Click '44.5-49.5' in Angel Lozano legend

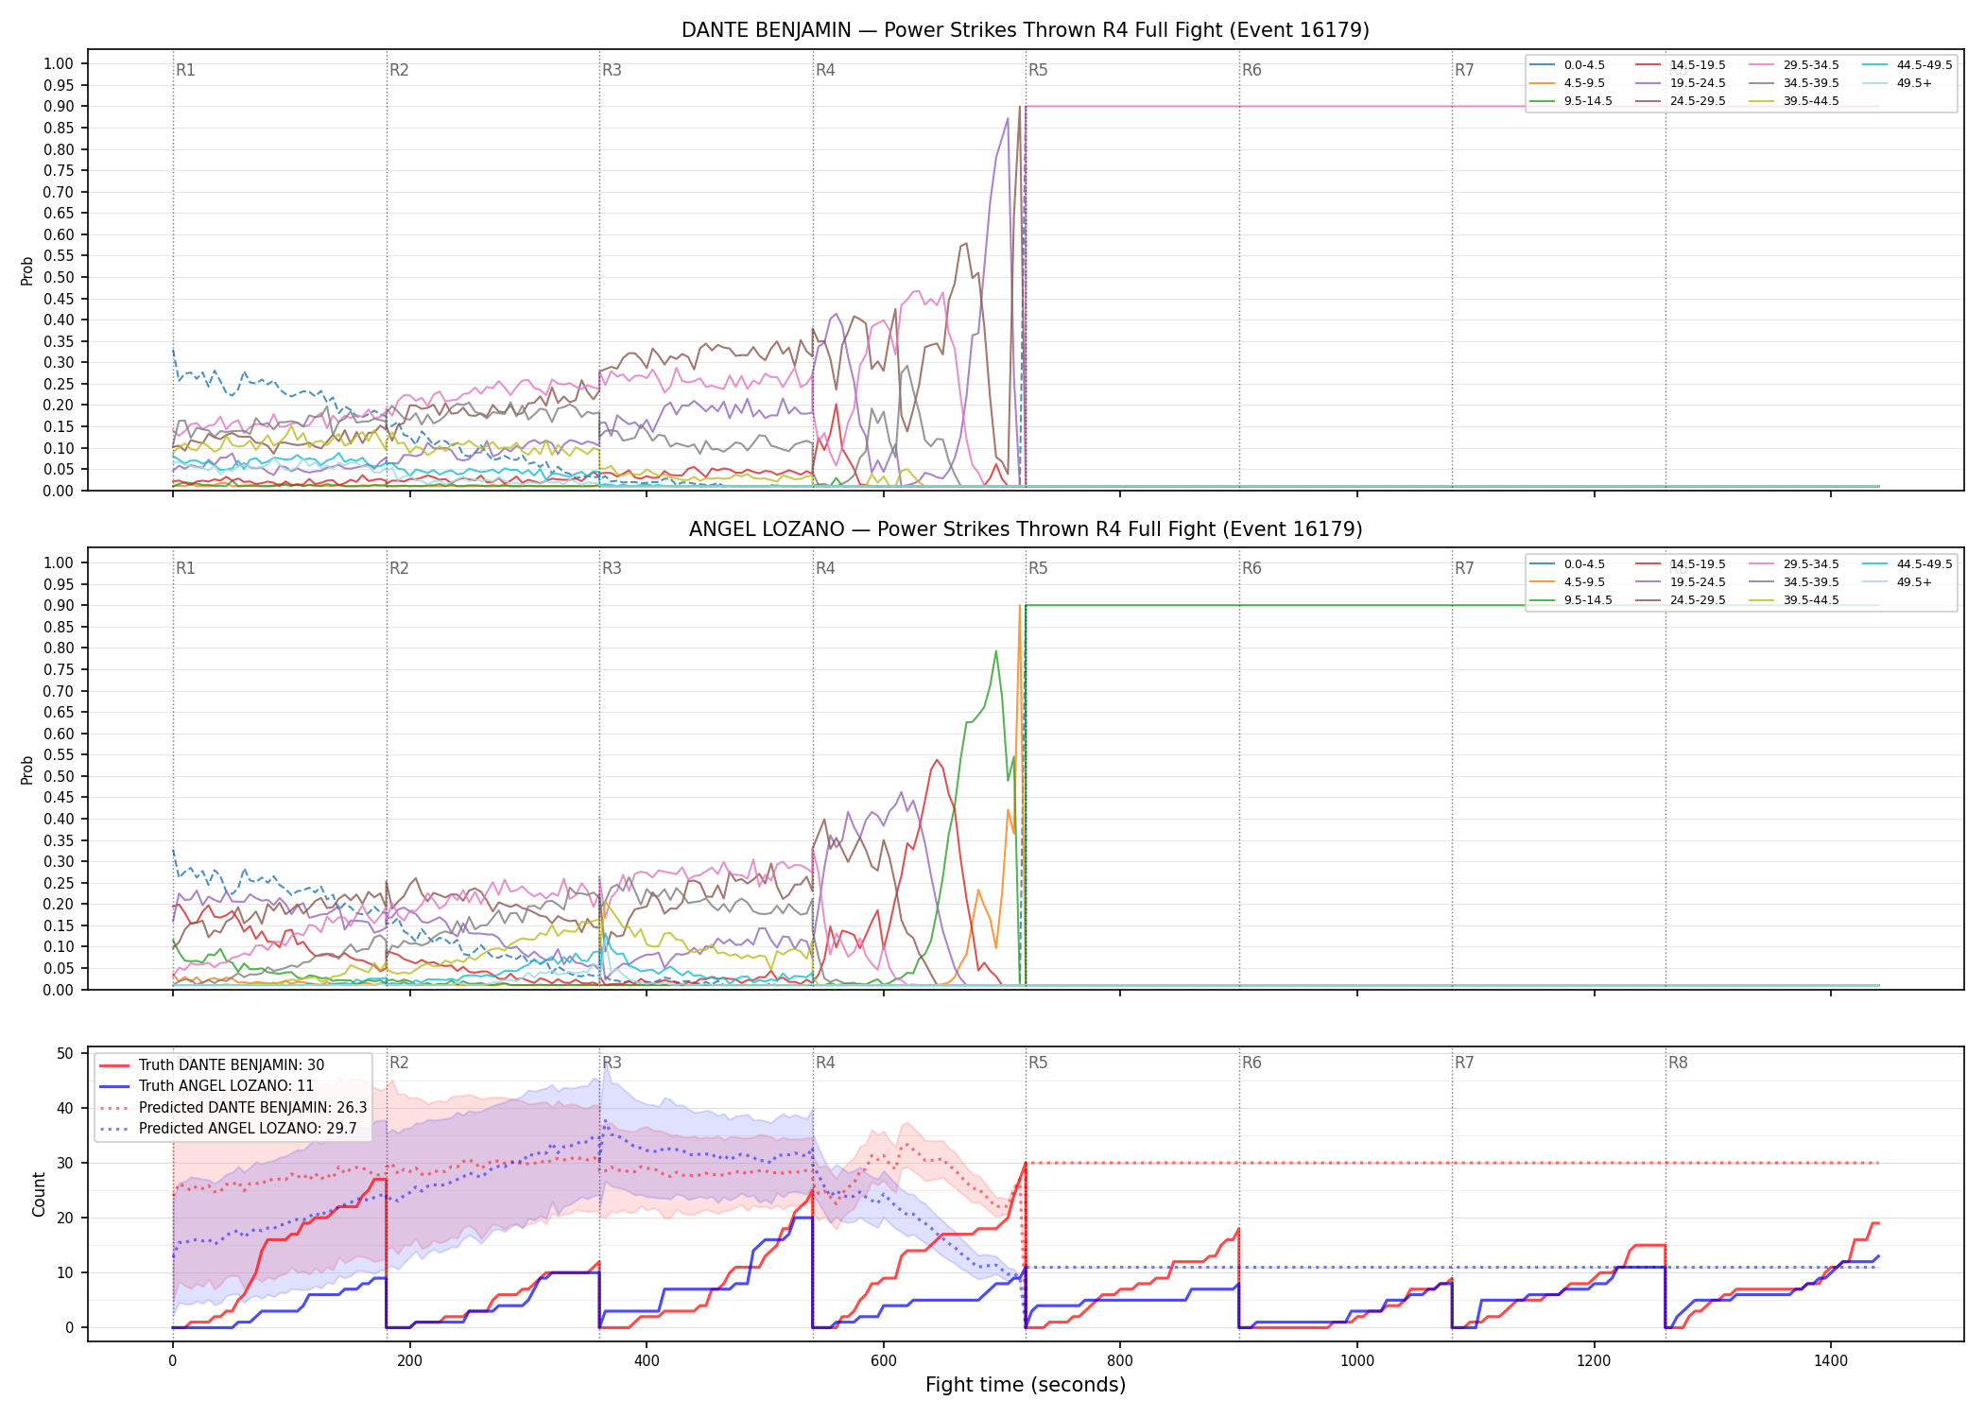1925,564
